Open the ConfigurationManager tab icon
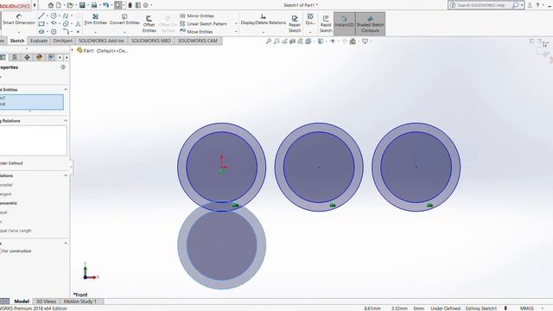Screen dimensions: 553x311 pyautogui.click(x=15, y=57)
